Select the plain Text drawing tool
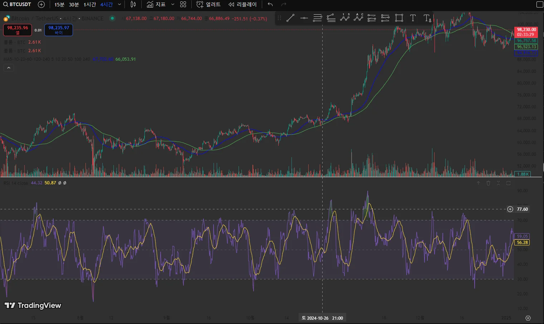544x324 pixels. tap(413, 18)
